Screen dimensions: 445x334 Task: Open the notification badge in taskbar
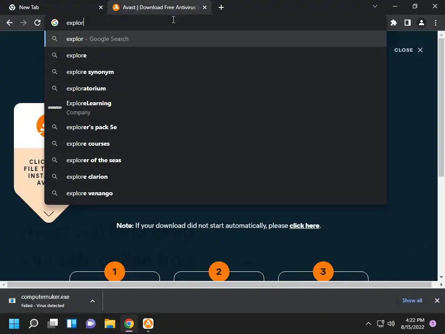[433, 324]
